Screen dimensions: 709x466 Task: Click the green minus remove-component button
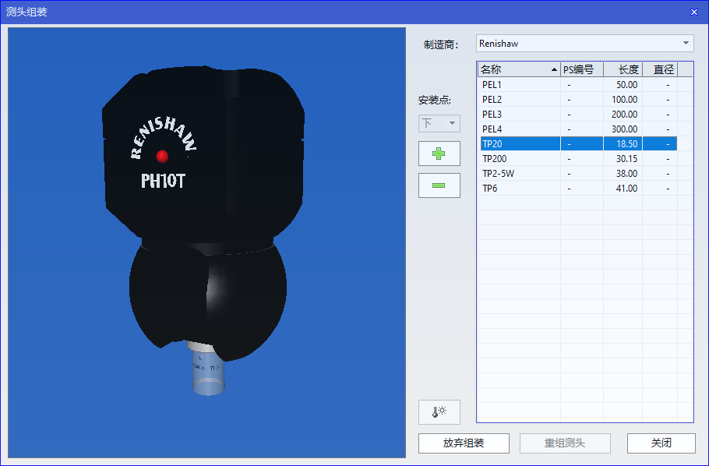[439, 185]
